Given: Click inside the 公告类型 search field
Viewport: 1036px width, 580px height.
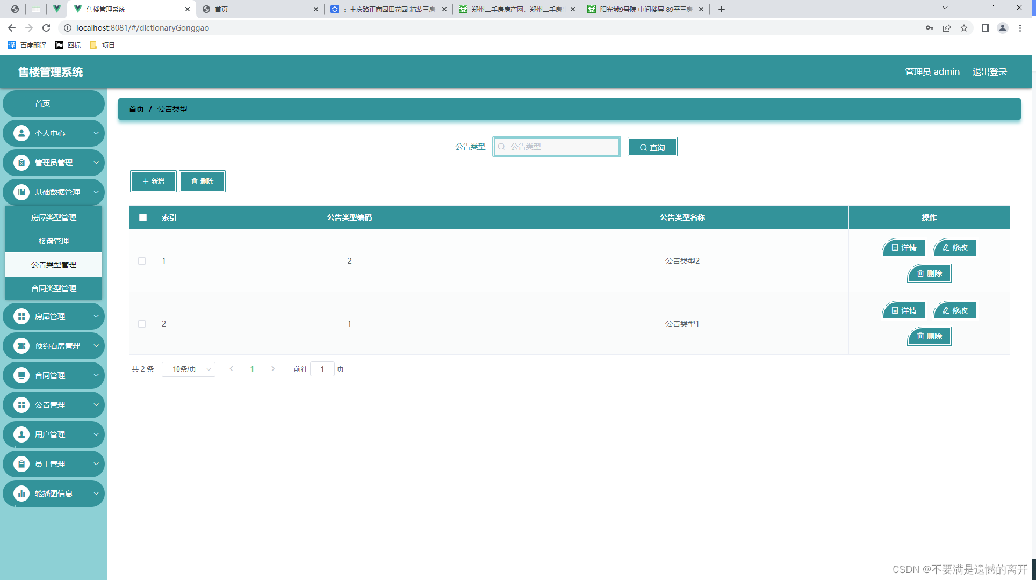Looking at the screenshot, I should pyautogui.click(x=557, y=146).
